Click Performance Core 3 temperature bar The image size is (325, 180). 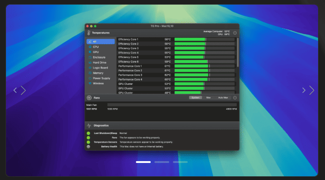coord(205,75)
